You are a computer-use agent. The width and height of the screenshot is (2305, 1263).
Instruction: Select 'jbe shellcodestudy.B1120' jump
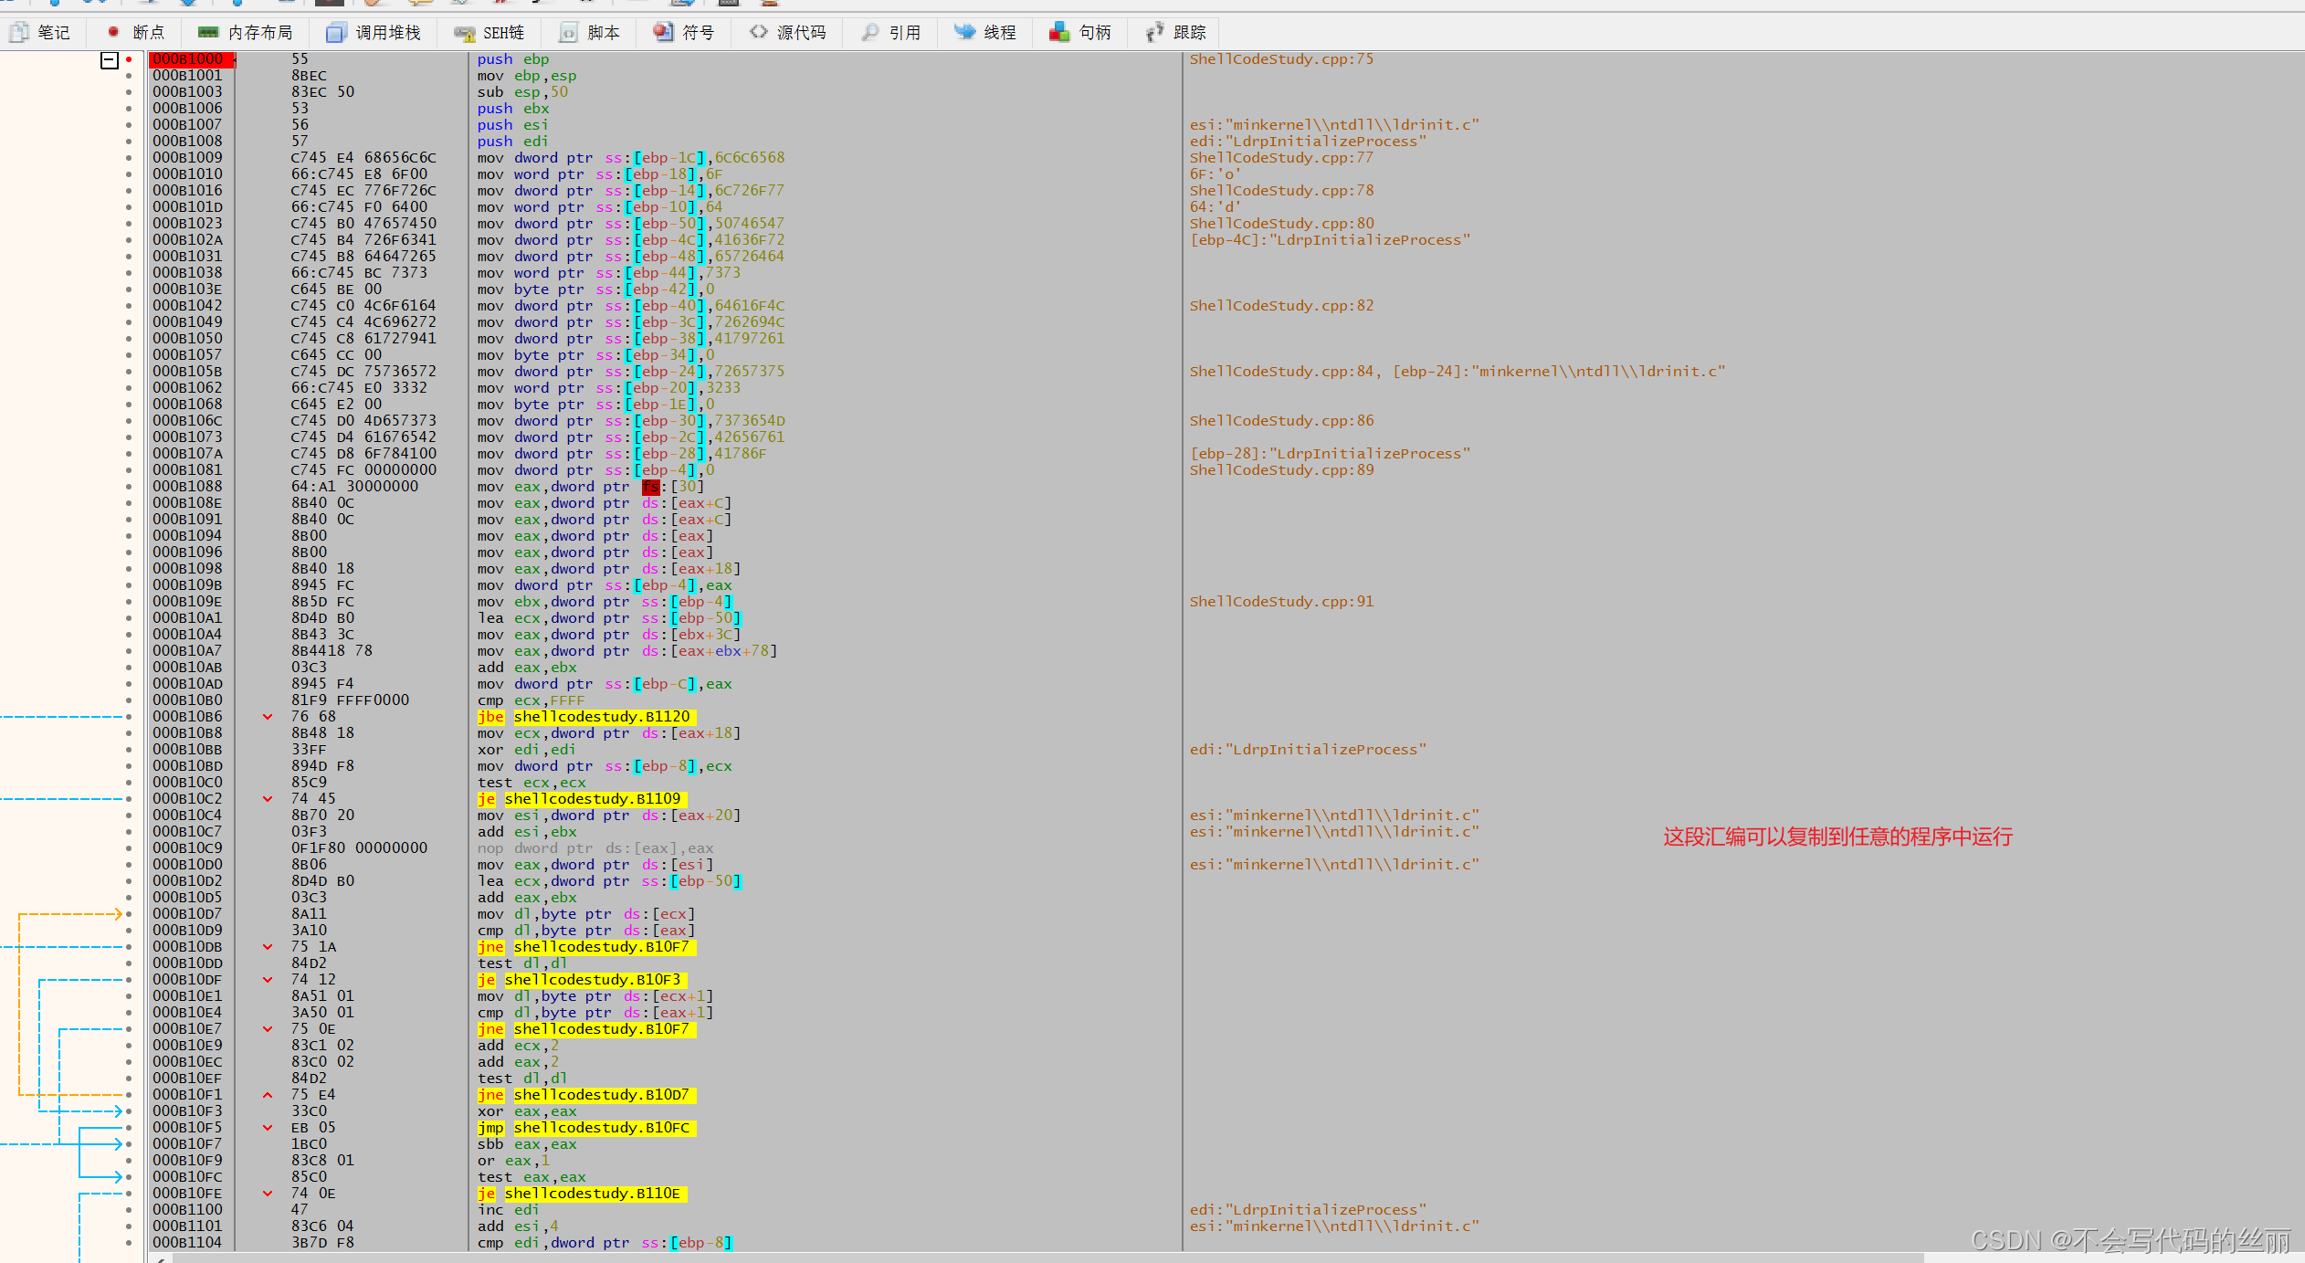(x=585, y=717)
